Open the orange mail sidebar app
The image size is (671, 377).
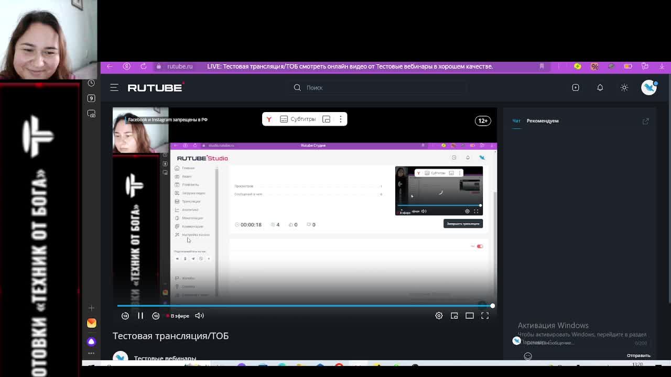pos(91,323)
